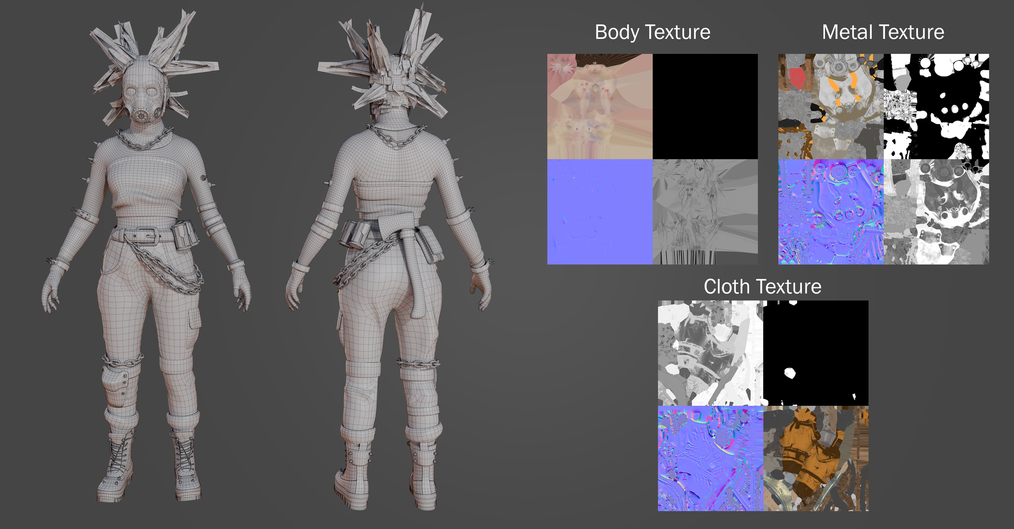Select the orange Cloth base color map
Image resolution: width=1014 pixels, height=529 pixels.
point(816,458)
